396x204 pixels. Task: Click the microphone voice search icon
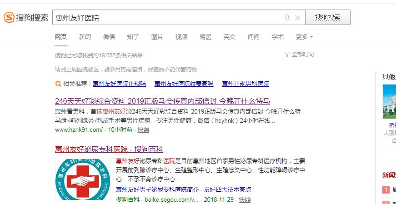287,18
